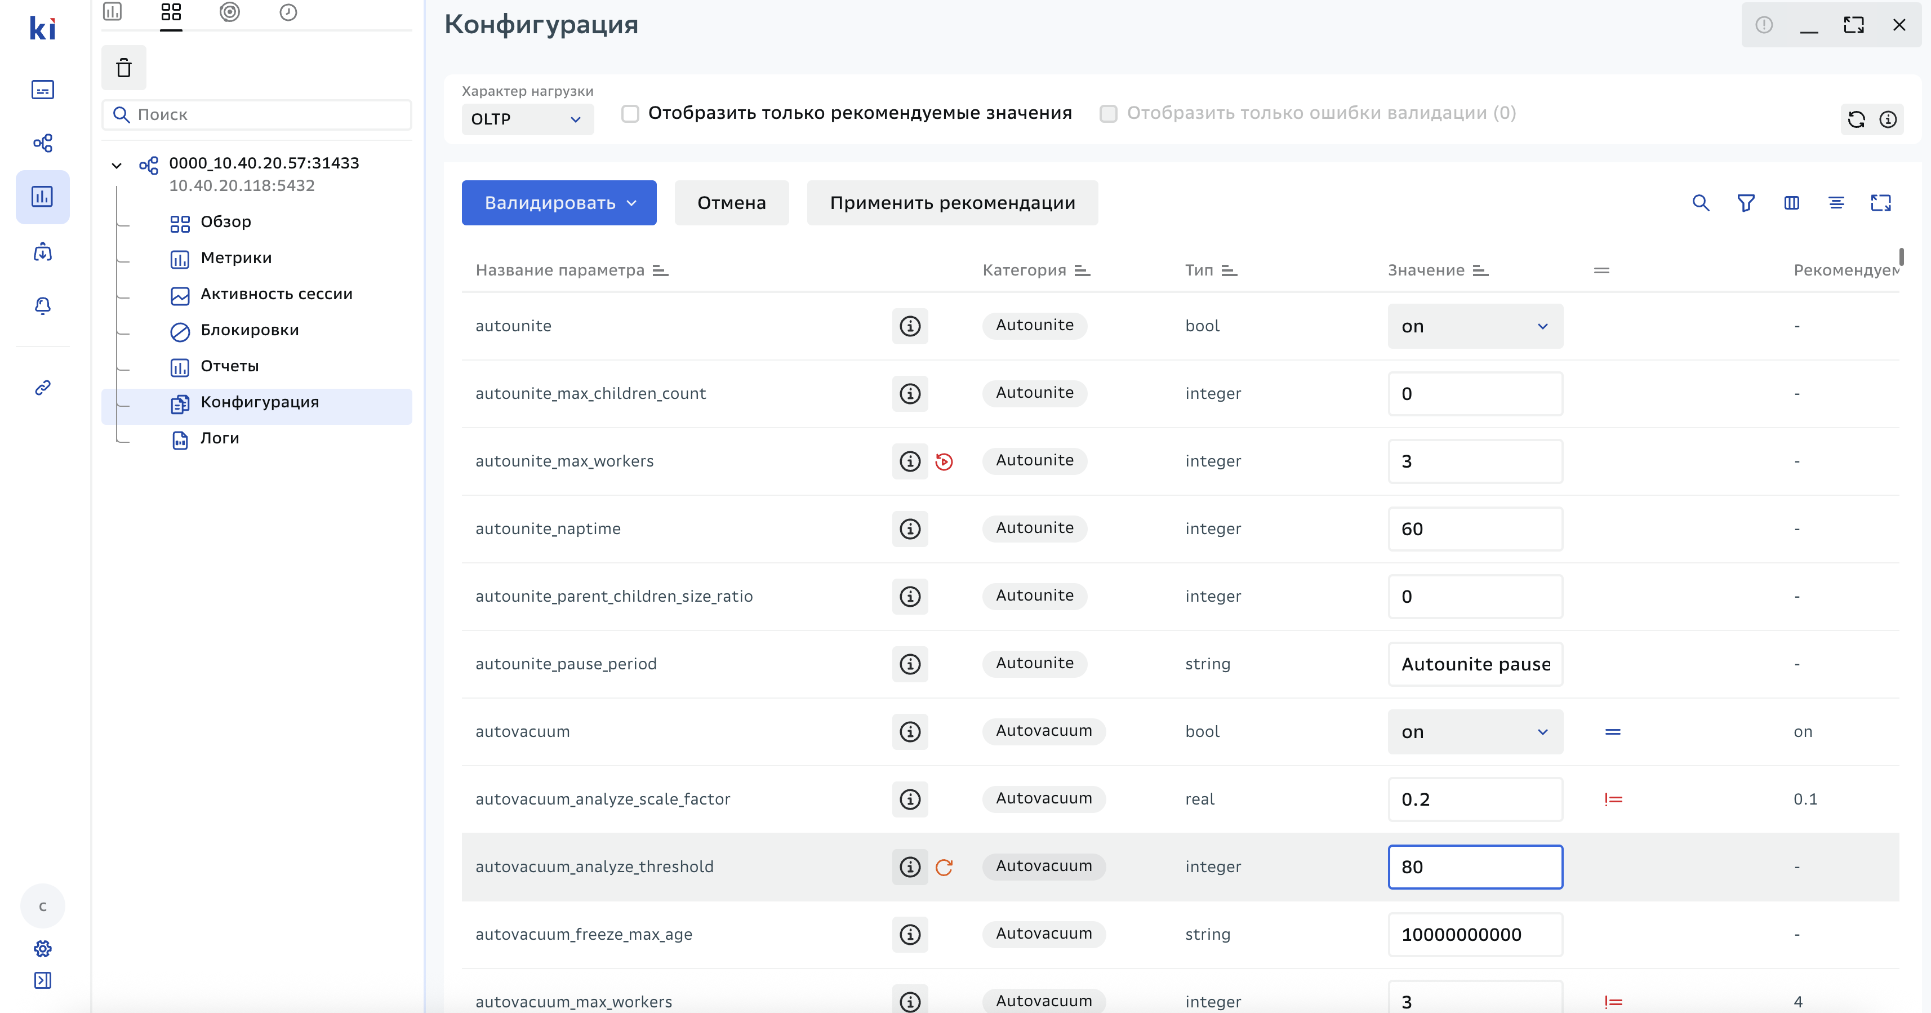This screenshot has width=1931, height=1013.
Task: Open the Валидировать button dropdown arrow
Action: [632, 203]
